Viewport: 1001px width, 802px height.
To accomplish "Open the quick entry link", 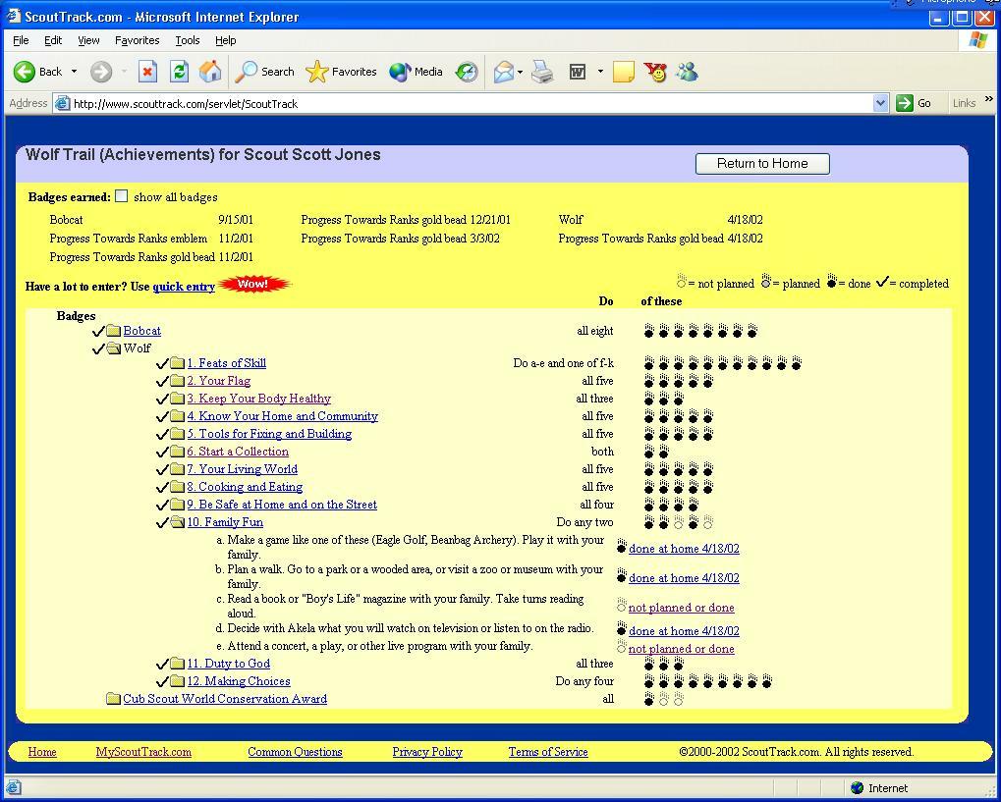I will pos(184,286).
